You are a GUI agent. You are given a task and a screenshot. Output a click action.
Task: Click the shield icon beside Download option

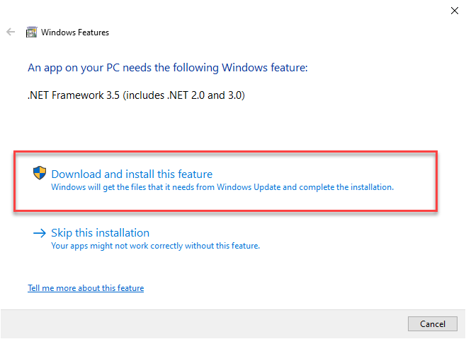point(40,173)
